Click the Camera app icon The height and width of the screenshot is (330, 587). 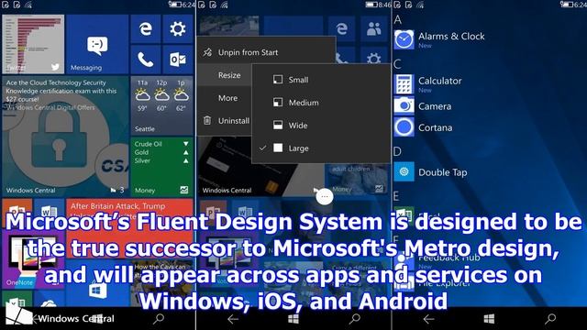(x=404, y=105)
